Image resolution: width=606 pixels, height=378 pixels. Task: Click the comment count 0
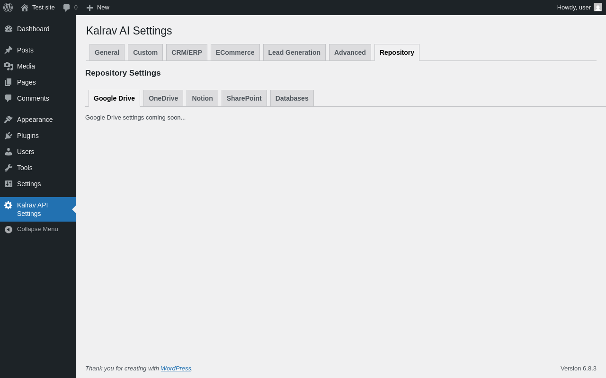[76, 8]
